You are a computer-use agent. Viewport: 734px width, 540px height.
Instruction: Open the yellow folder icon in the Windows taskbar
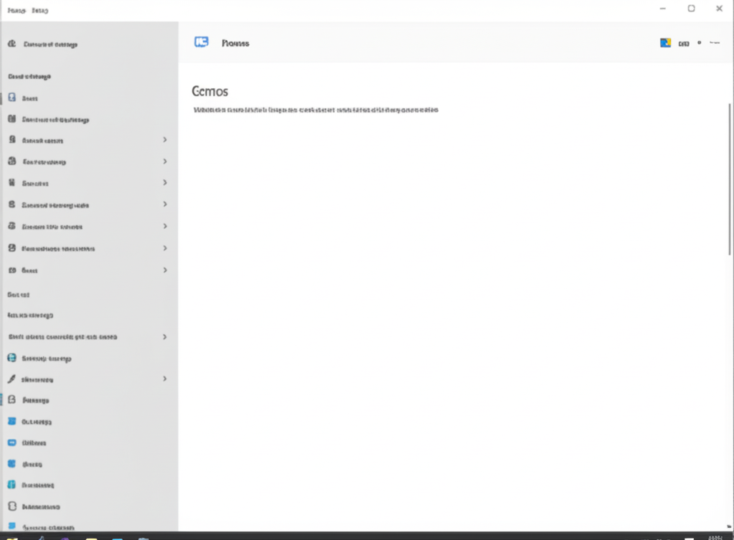point(91,538)
